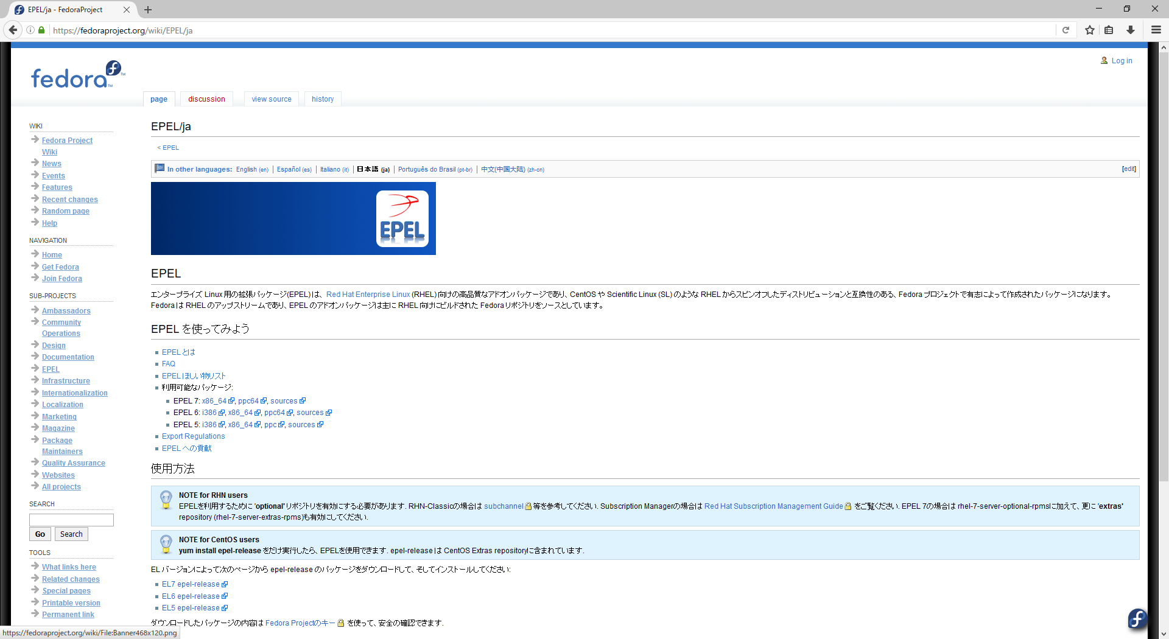Open the bookmarks list icon
The width and height of the screenshot is (1169, 639).
pyautogui.click(x=1109, y=30)
